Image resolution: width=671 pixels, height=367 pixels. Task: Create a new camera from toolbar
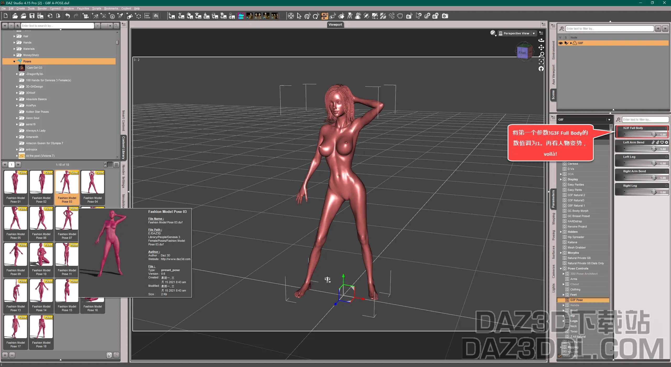point(85,16)
